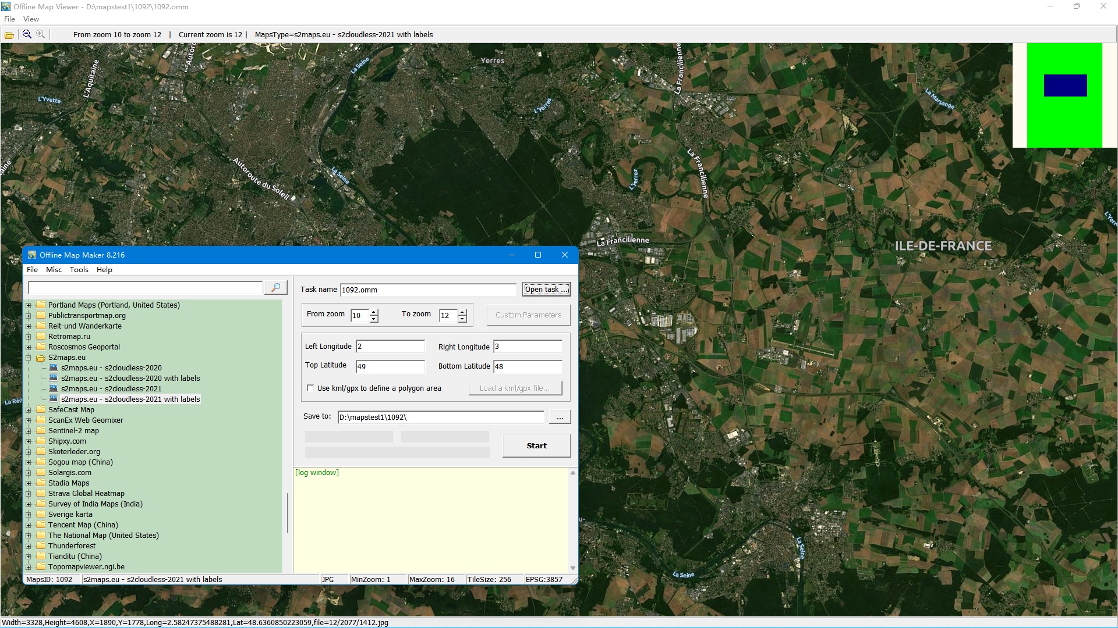
Task: Click the browse ... button beside Save to
Action: click(x=560, y=418)
